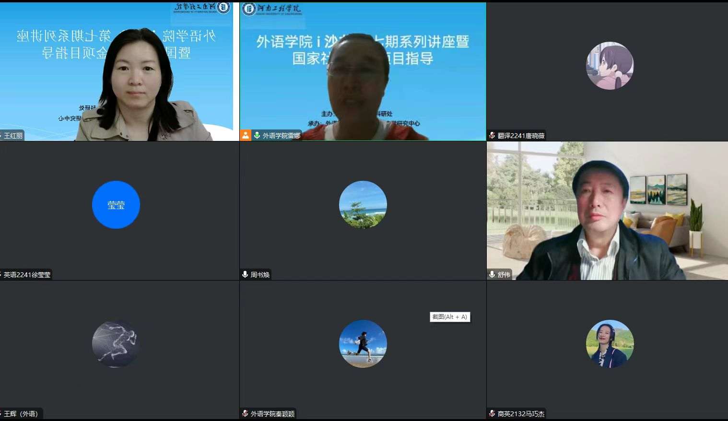The height and width of the screenshot is (421, 728).
Task: Click the anime girl avatar of 唐晓薇
Action: [x=610, y=66]
